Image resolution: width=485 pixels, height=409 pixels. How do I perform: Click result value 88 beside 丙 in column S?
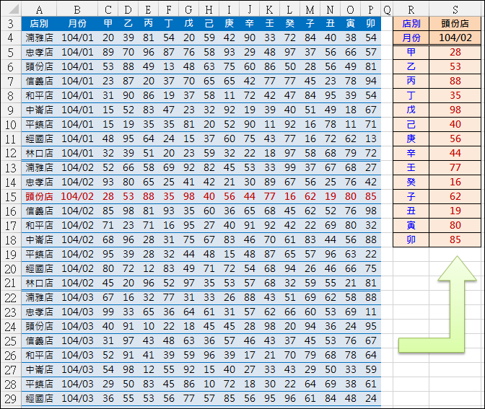(455, 81)
